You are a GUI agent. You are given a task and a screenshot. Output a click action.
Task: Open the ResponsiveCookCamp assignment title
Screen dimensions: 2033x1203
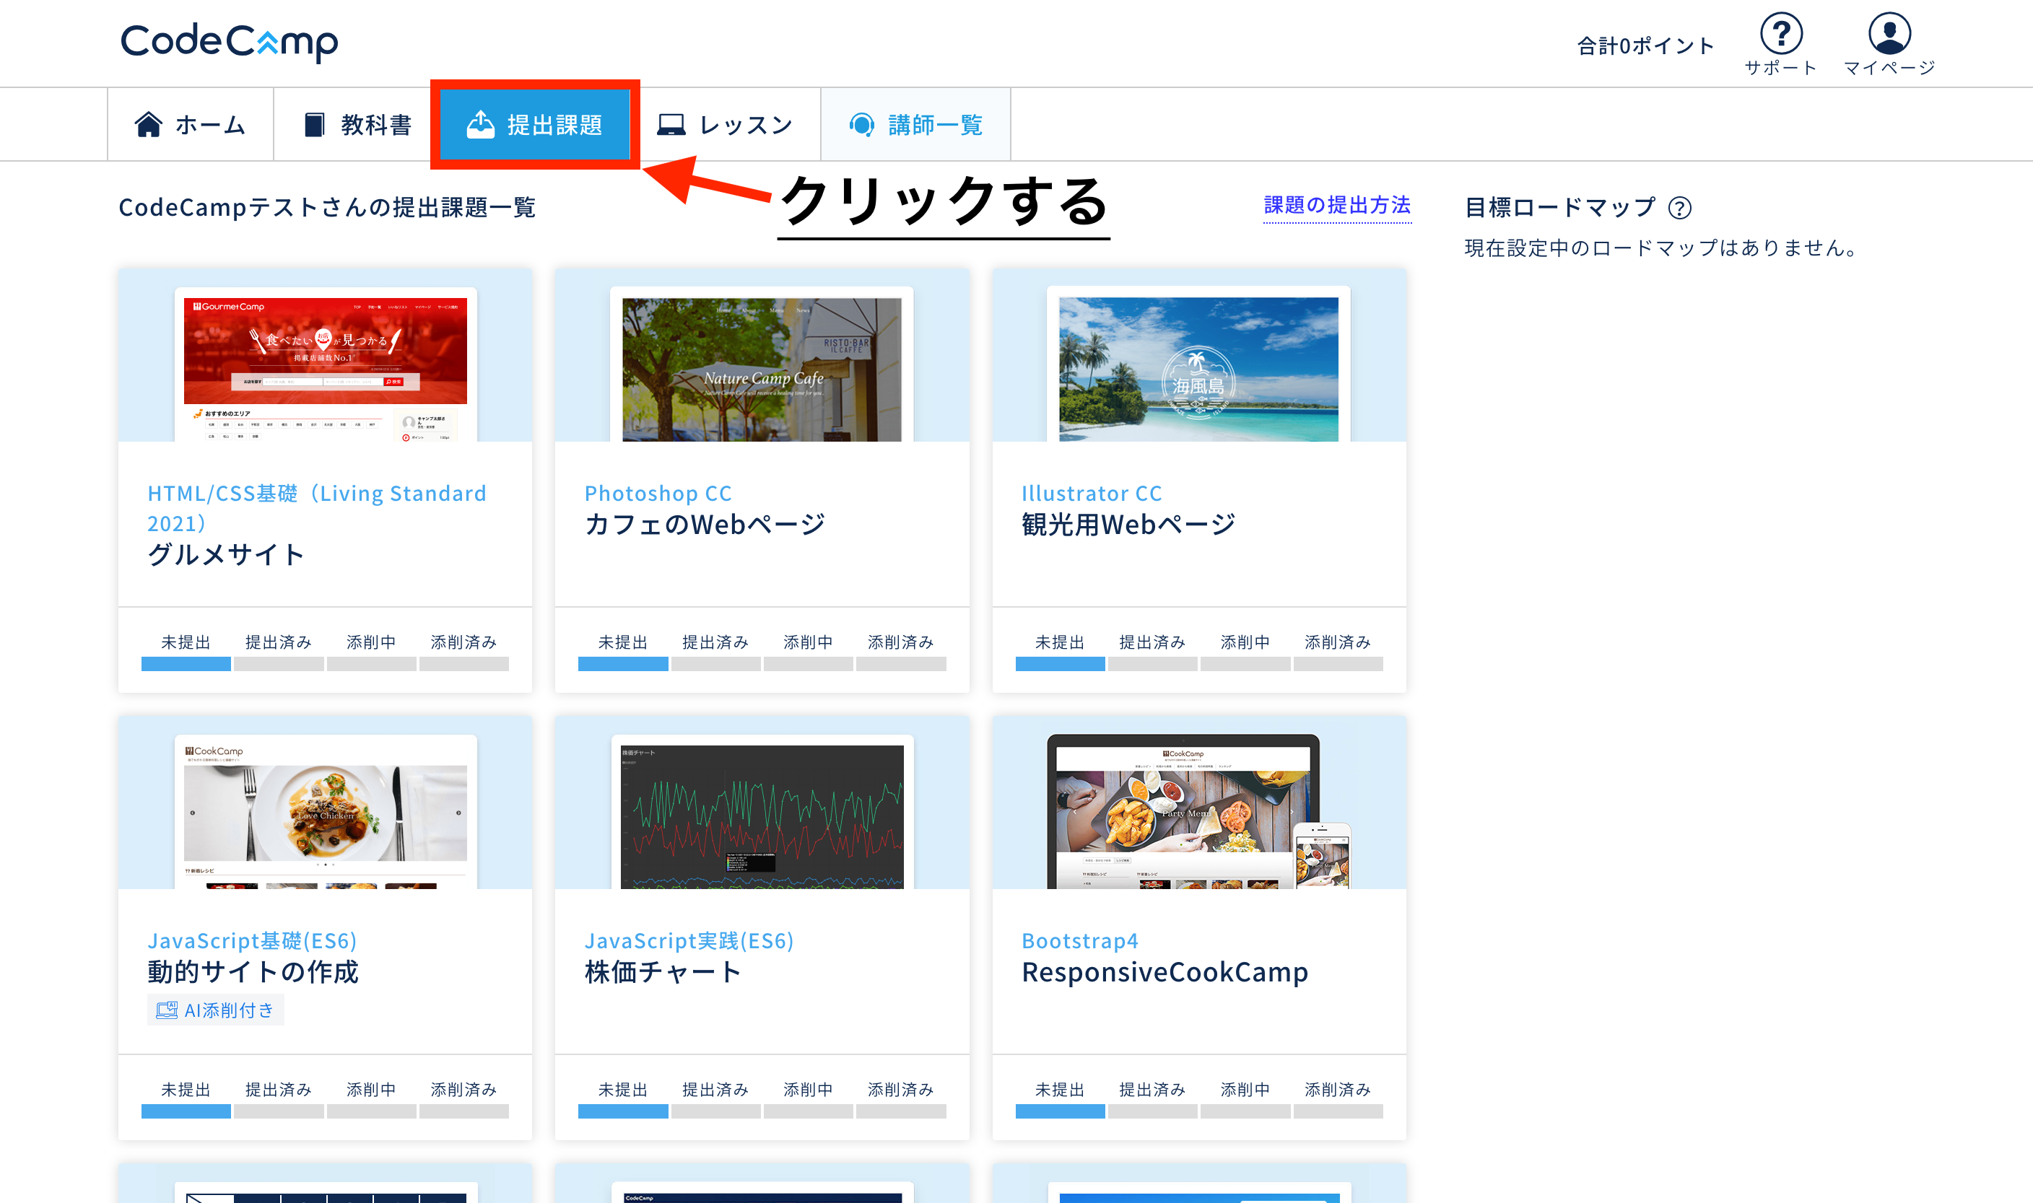click(x=1164, y=971)
